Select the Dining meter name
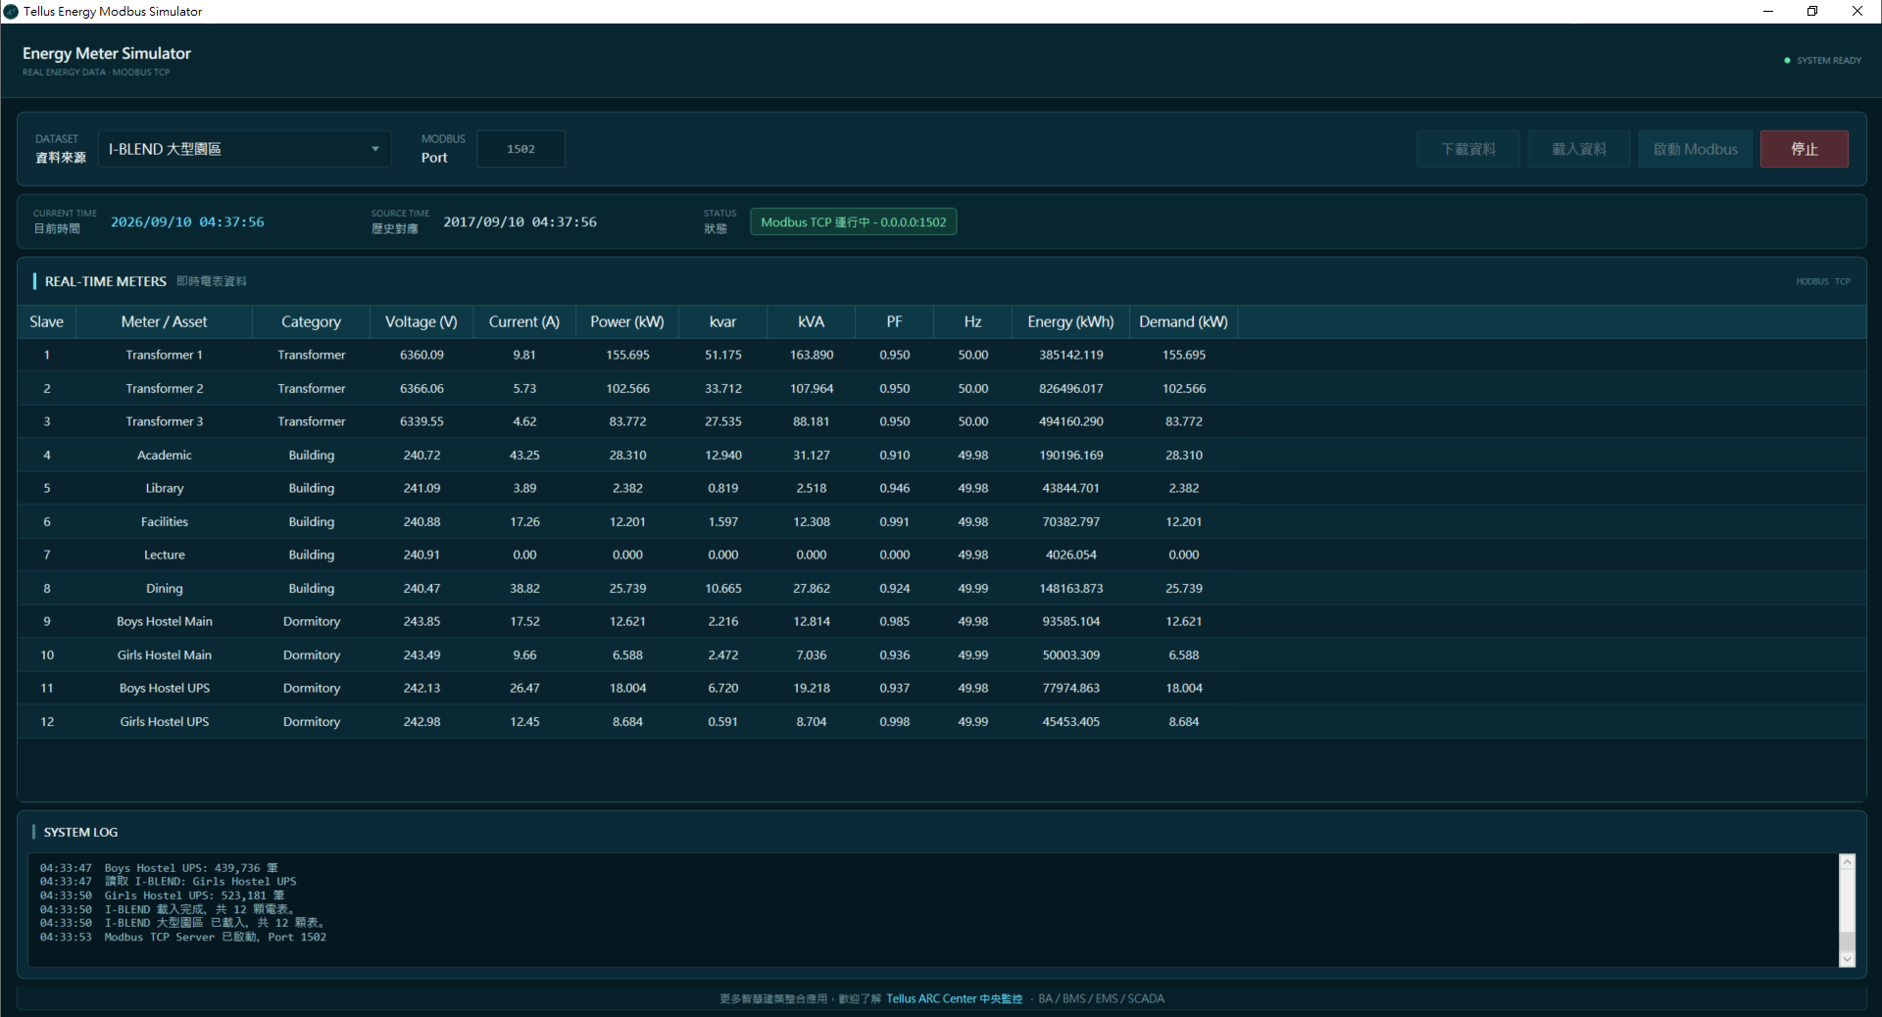This screenshot has width=1882, height=1017. 165,588
